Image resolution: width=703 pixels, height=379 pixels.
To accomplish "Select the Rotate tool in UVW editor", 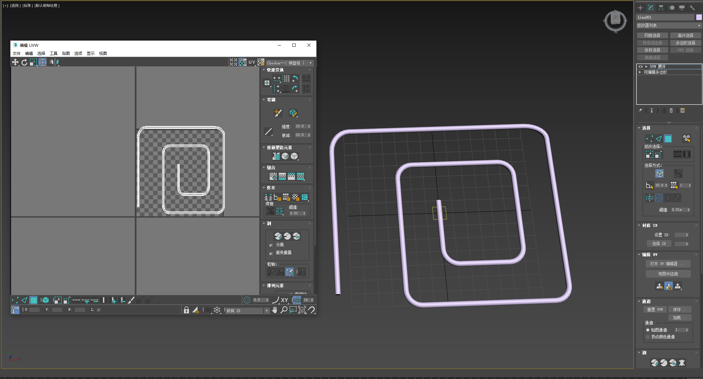I will point(24,62).
